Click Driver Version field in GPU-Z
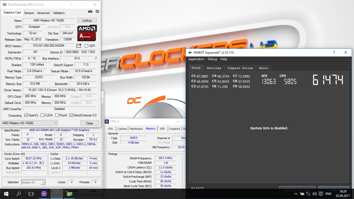 click(60, 90)
